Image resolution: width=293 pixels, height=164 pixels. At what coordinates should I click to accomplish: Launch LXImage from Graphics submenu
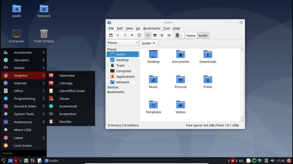71,83
